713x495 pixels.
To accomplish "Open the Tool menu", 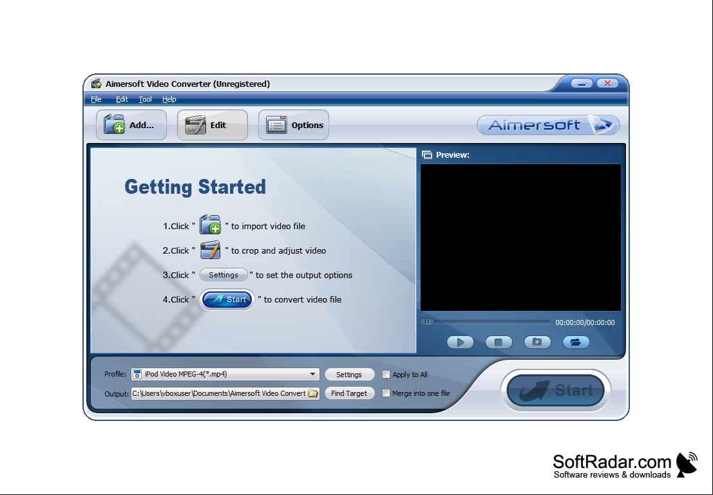I will click(x=145, y=99).
